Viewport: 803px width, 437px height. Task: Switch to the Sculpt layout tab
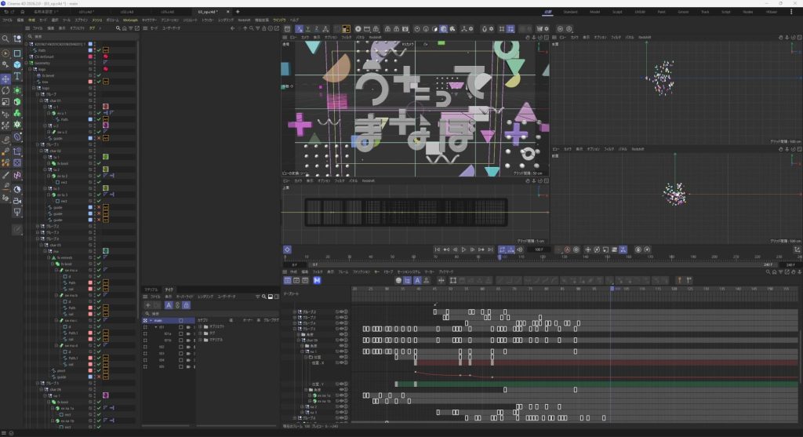[x=617, y=12]
